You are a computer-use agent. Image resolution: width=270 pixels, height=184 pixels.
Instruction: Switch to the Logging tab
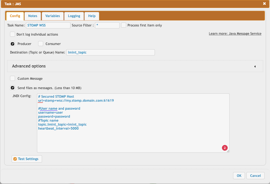(x=74, y=16)
